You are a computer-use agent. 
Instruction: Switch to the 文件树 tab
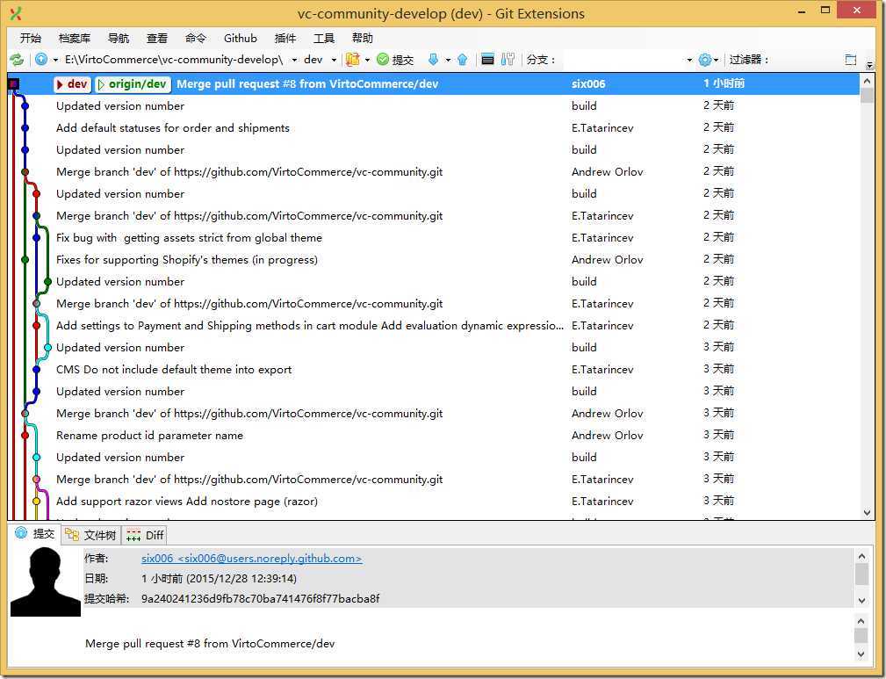pos(90,535)
